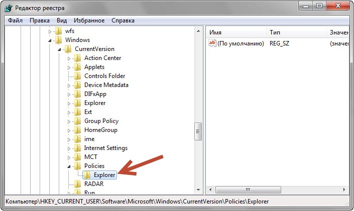Collapse the Windows key
This screenshot has width=354, height=211.
[x=50, y=40]
